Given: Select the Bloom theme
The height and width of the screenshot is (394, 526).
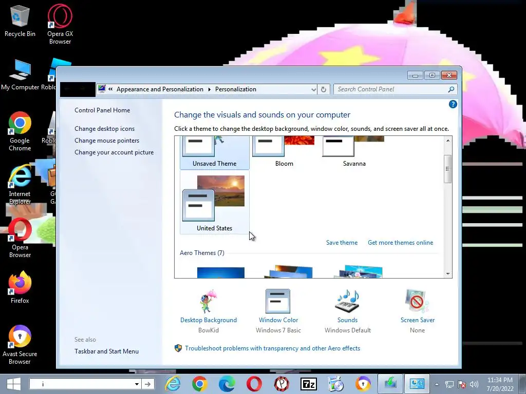Looking at the screenshot, I should (x=284, y=152).
